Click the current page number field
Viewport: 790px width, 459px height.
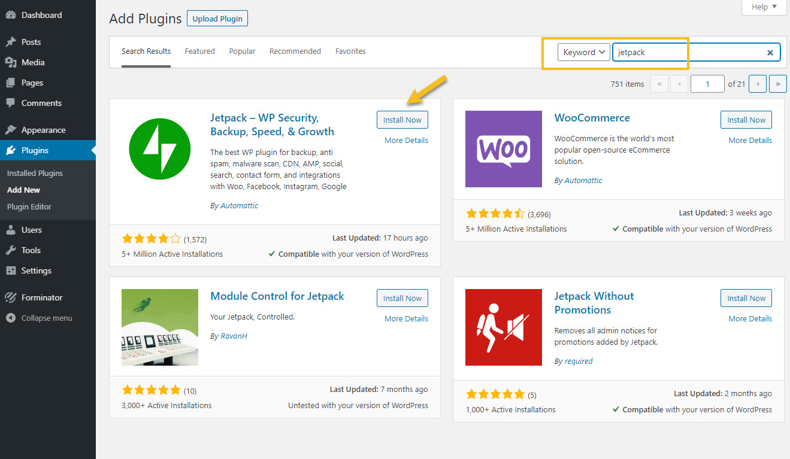tap(707, 84)
